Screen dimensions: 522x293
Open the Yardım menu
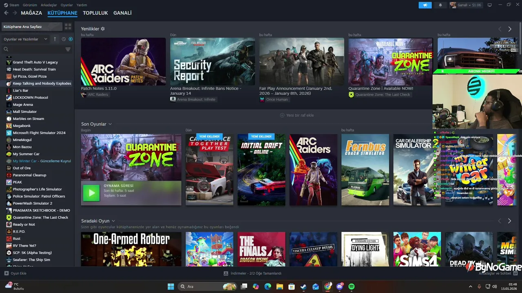tap(82, 5)
